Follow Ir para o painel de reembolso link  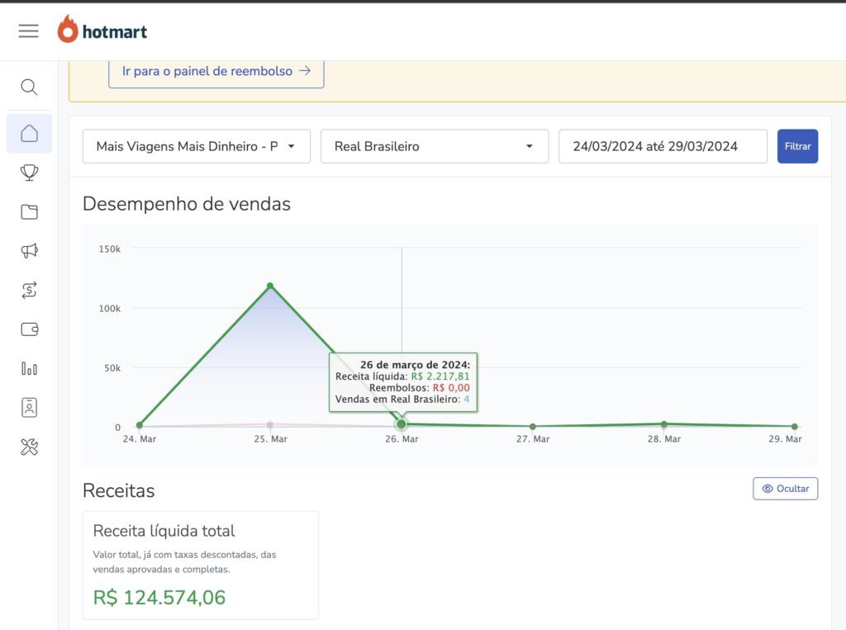[x=216, y=72]
